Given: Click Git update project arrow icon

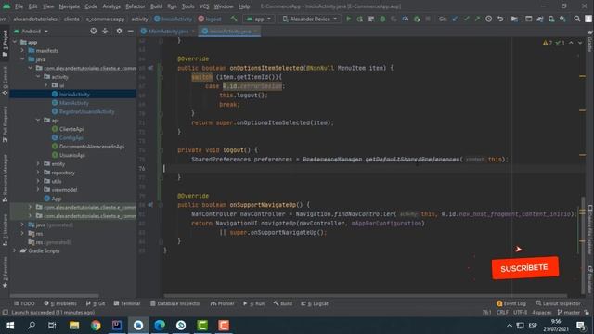Looking at the screenshot, I should coord(455,19).
